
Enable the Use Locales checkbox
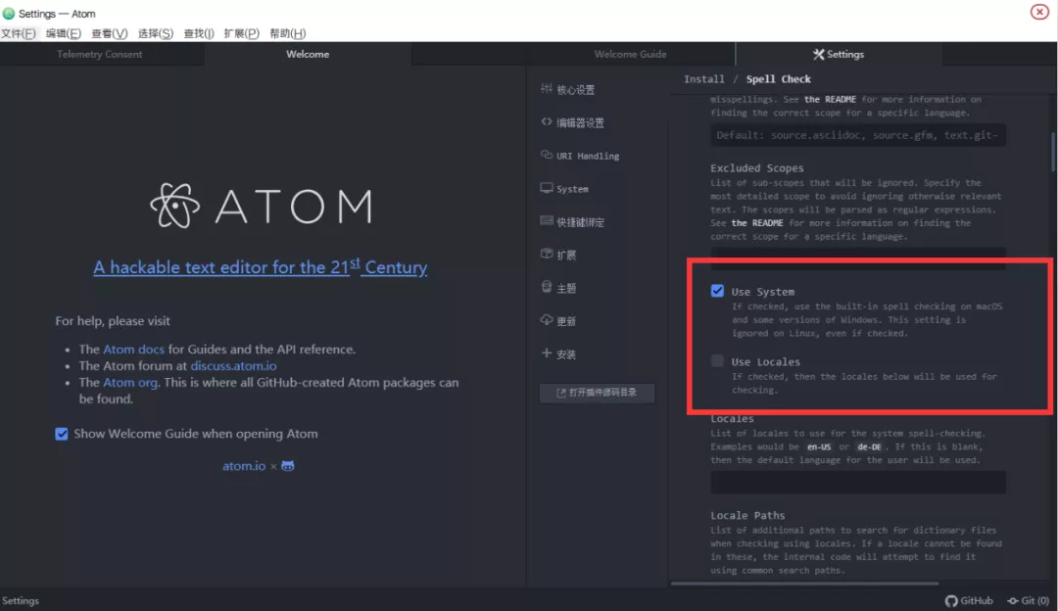point(717,360)
